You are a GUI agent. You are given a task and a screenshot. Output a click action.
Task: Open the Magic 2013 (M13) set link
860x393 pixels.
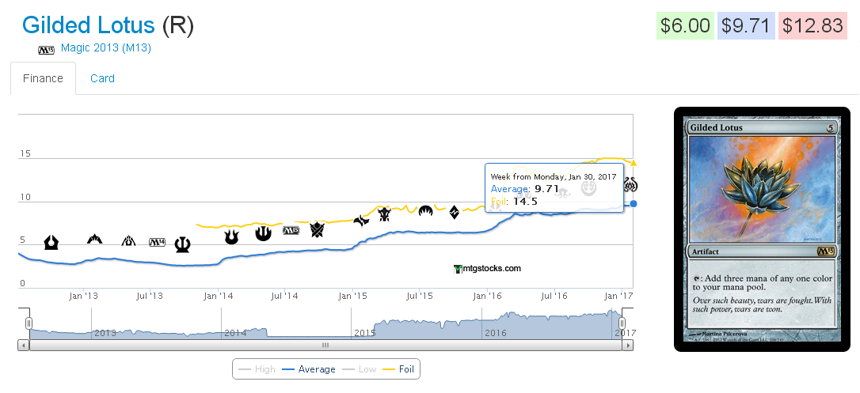click(x=106, y=47)
